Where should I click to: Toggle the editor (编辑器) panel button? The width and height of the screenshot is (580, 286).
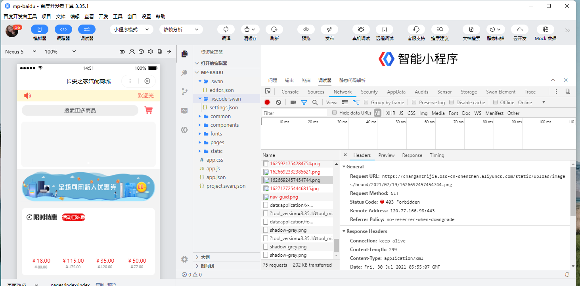click(63, 29)
